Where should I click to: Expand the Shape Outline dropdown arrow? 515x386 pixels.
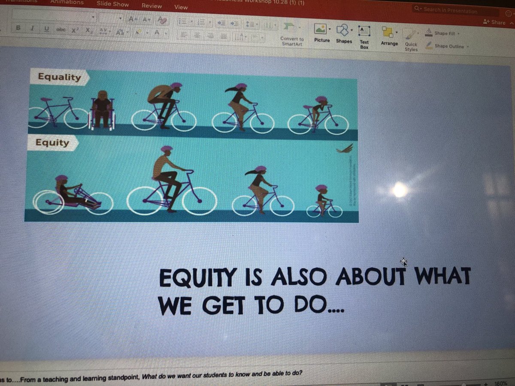[467, 46]
